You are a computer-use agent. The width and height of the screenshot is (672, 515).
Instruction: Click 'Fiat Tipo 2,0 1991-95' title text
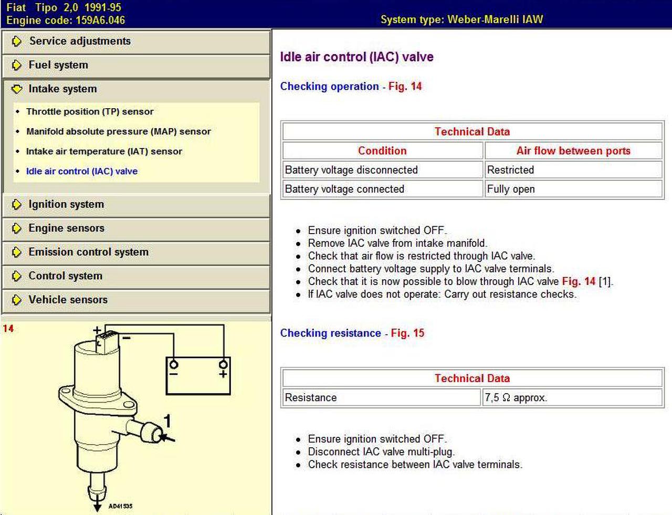(x=64, y=7)
